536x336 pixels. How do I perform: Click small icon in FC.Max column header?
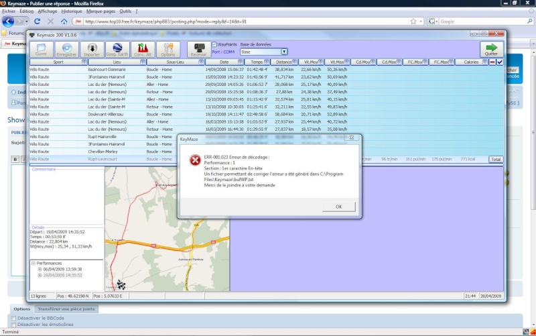pyautogui.click(x=450, y=62)
